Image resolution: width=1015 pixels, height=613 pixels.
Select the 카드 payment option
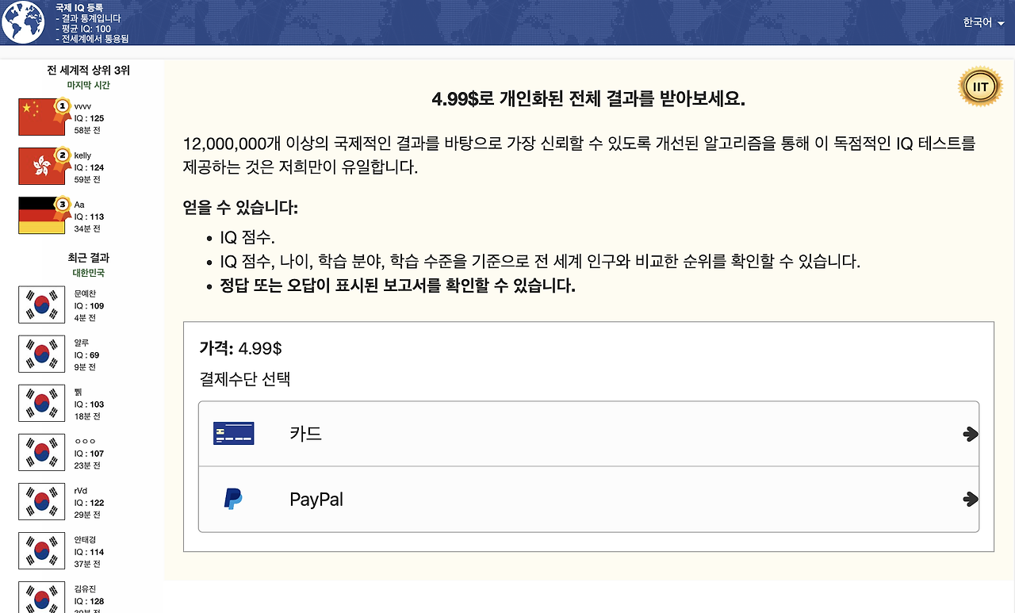click(588, 434)
